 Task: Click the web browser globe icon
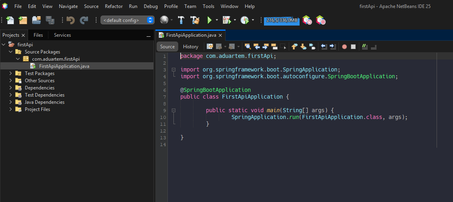tap(164, 20)
